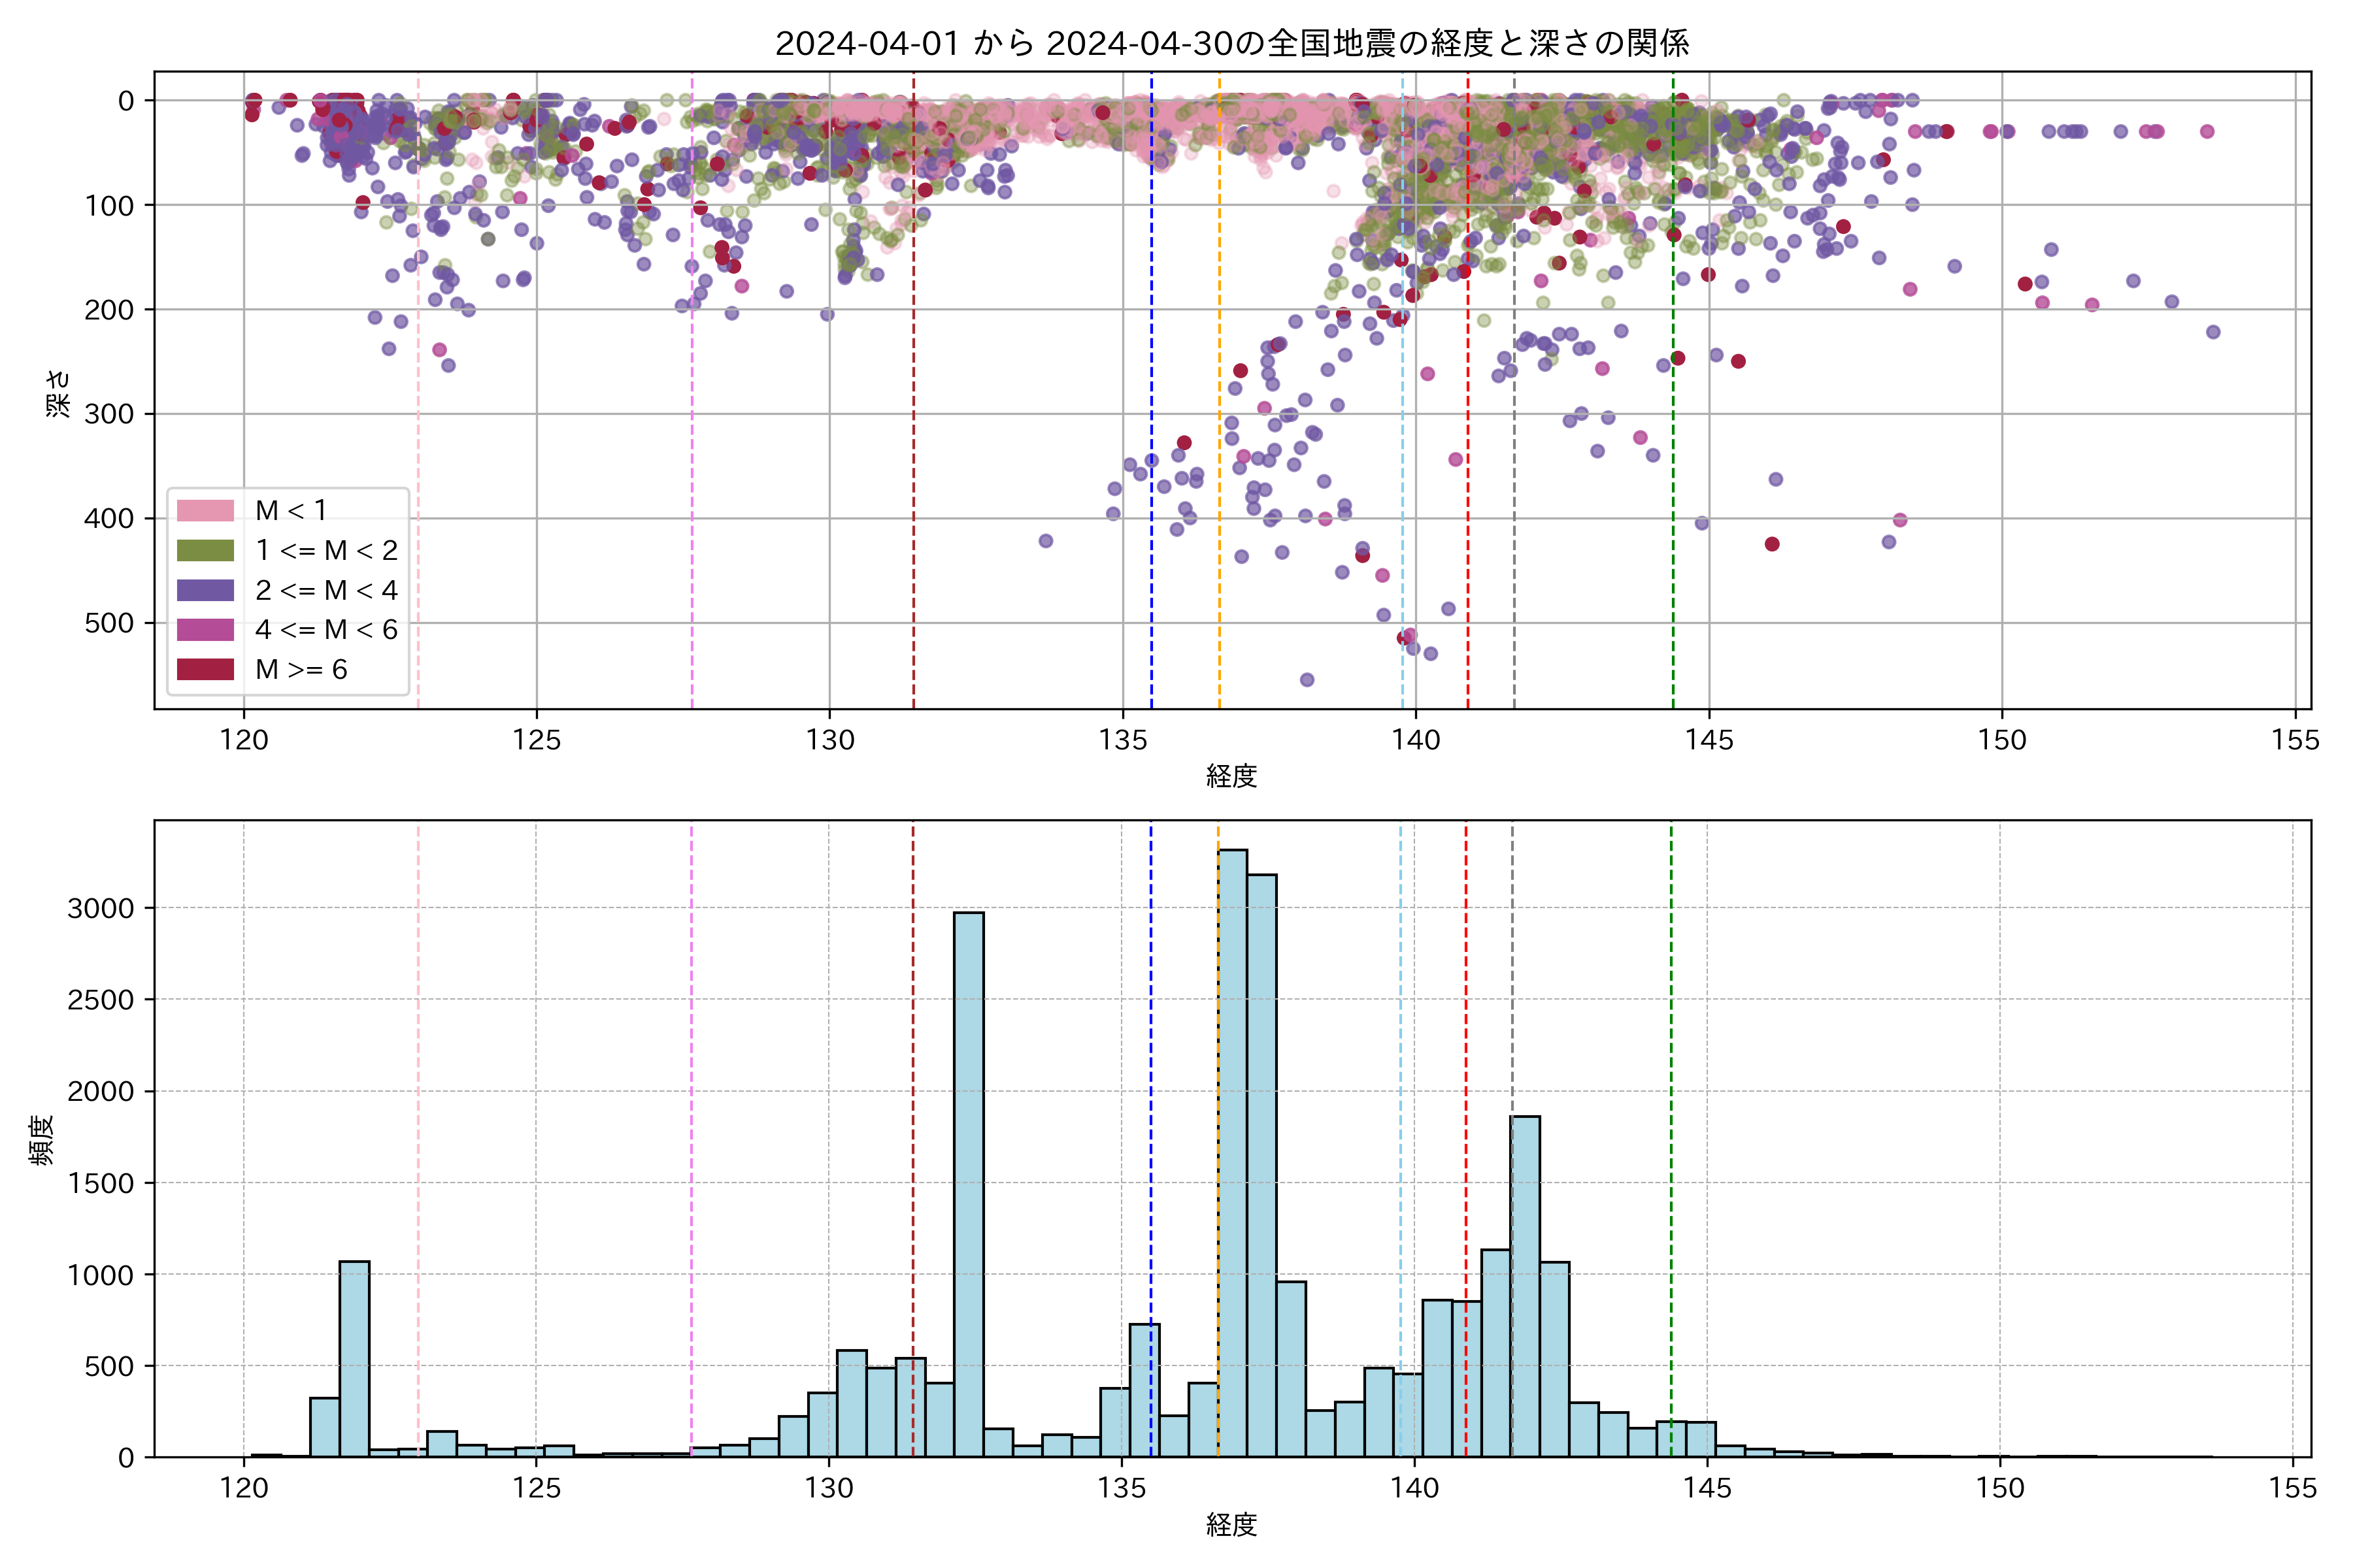The height and width of the screenshot is (1568, 2353).
Task: Click the magenta 4 <= M < 6 swatch
Action: coord(205,630)
